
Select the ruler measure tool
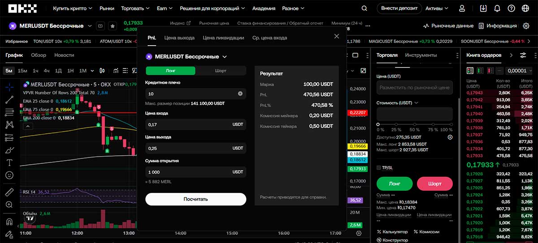pyautogui.click(x=9, y=192)
